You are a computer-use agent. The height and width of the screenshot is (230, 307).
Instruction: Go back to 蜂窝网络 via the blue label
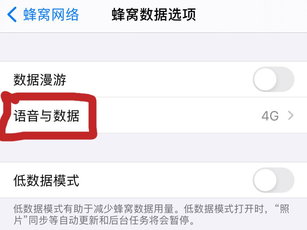tap(51, 15)
